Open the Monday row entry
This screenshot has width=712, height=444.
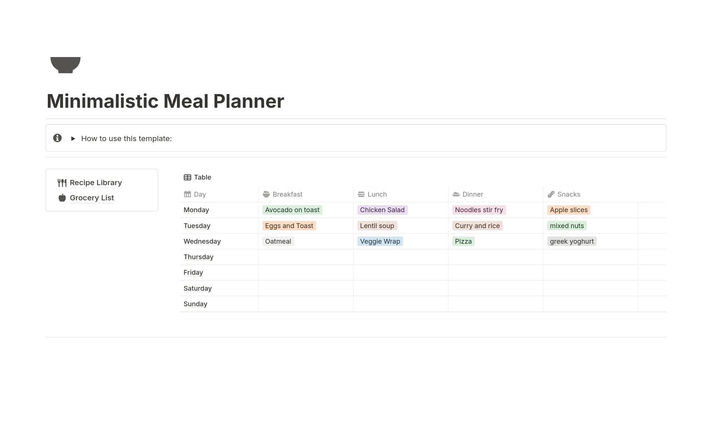click(196, 210)
